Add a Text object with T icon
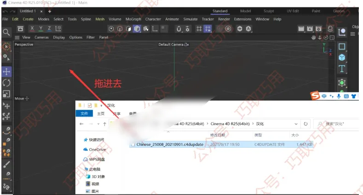363x195 pixels. (x=342, y=69)
